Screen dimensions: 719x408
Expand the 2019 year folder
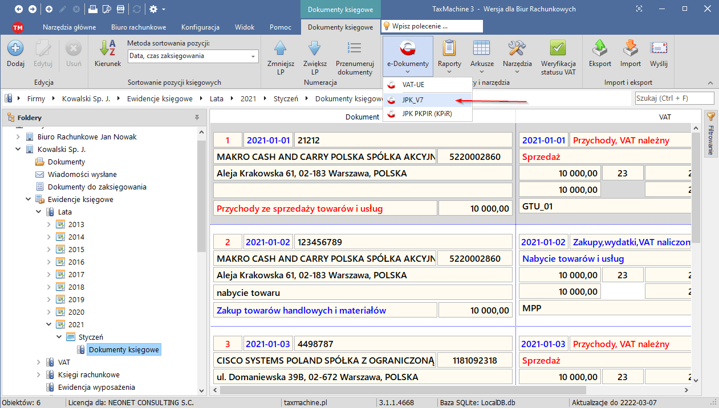coord(49,299)
